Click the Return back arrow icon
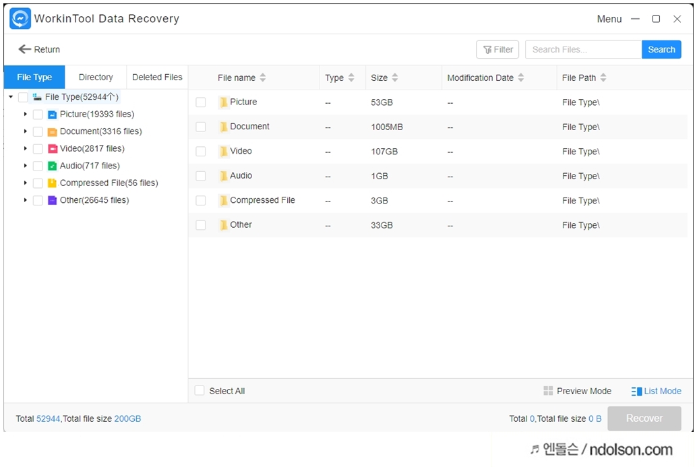The height and width of the screenshot is (467, 697). click(x=24, y=49)
